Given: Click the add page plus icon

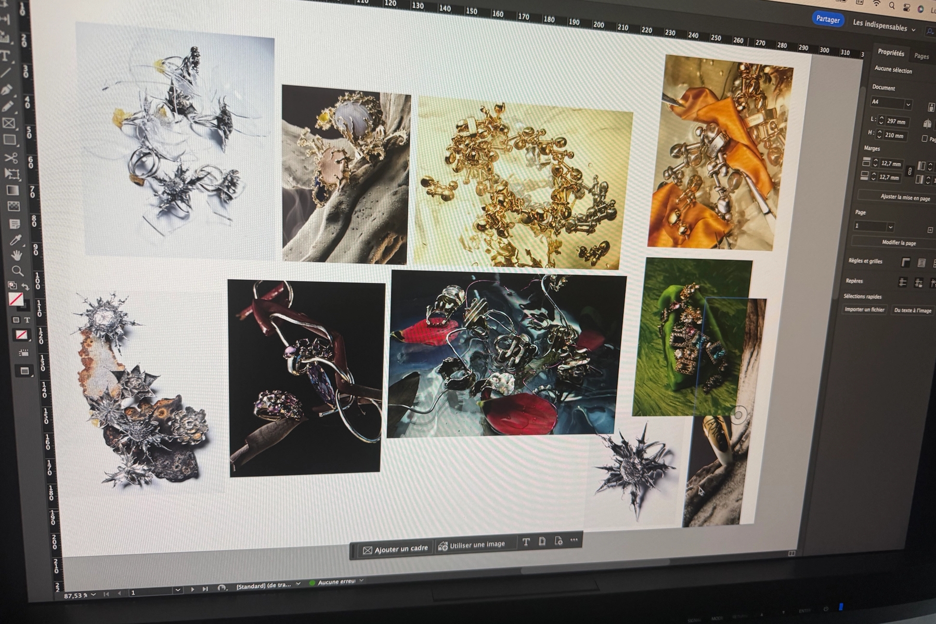Looking at the screenshot, I should pos(930,230).
